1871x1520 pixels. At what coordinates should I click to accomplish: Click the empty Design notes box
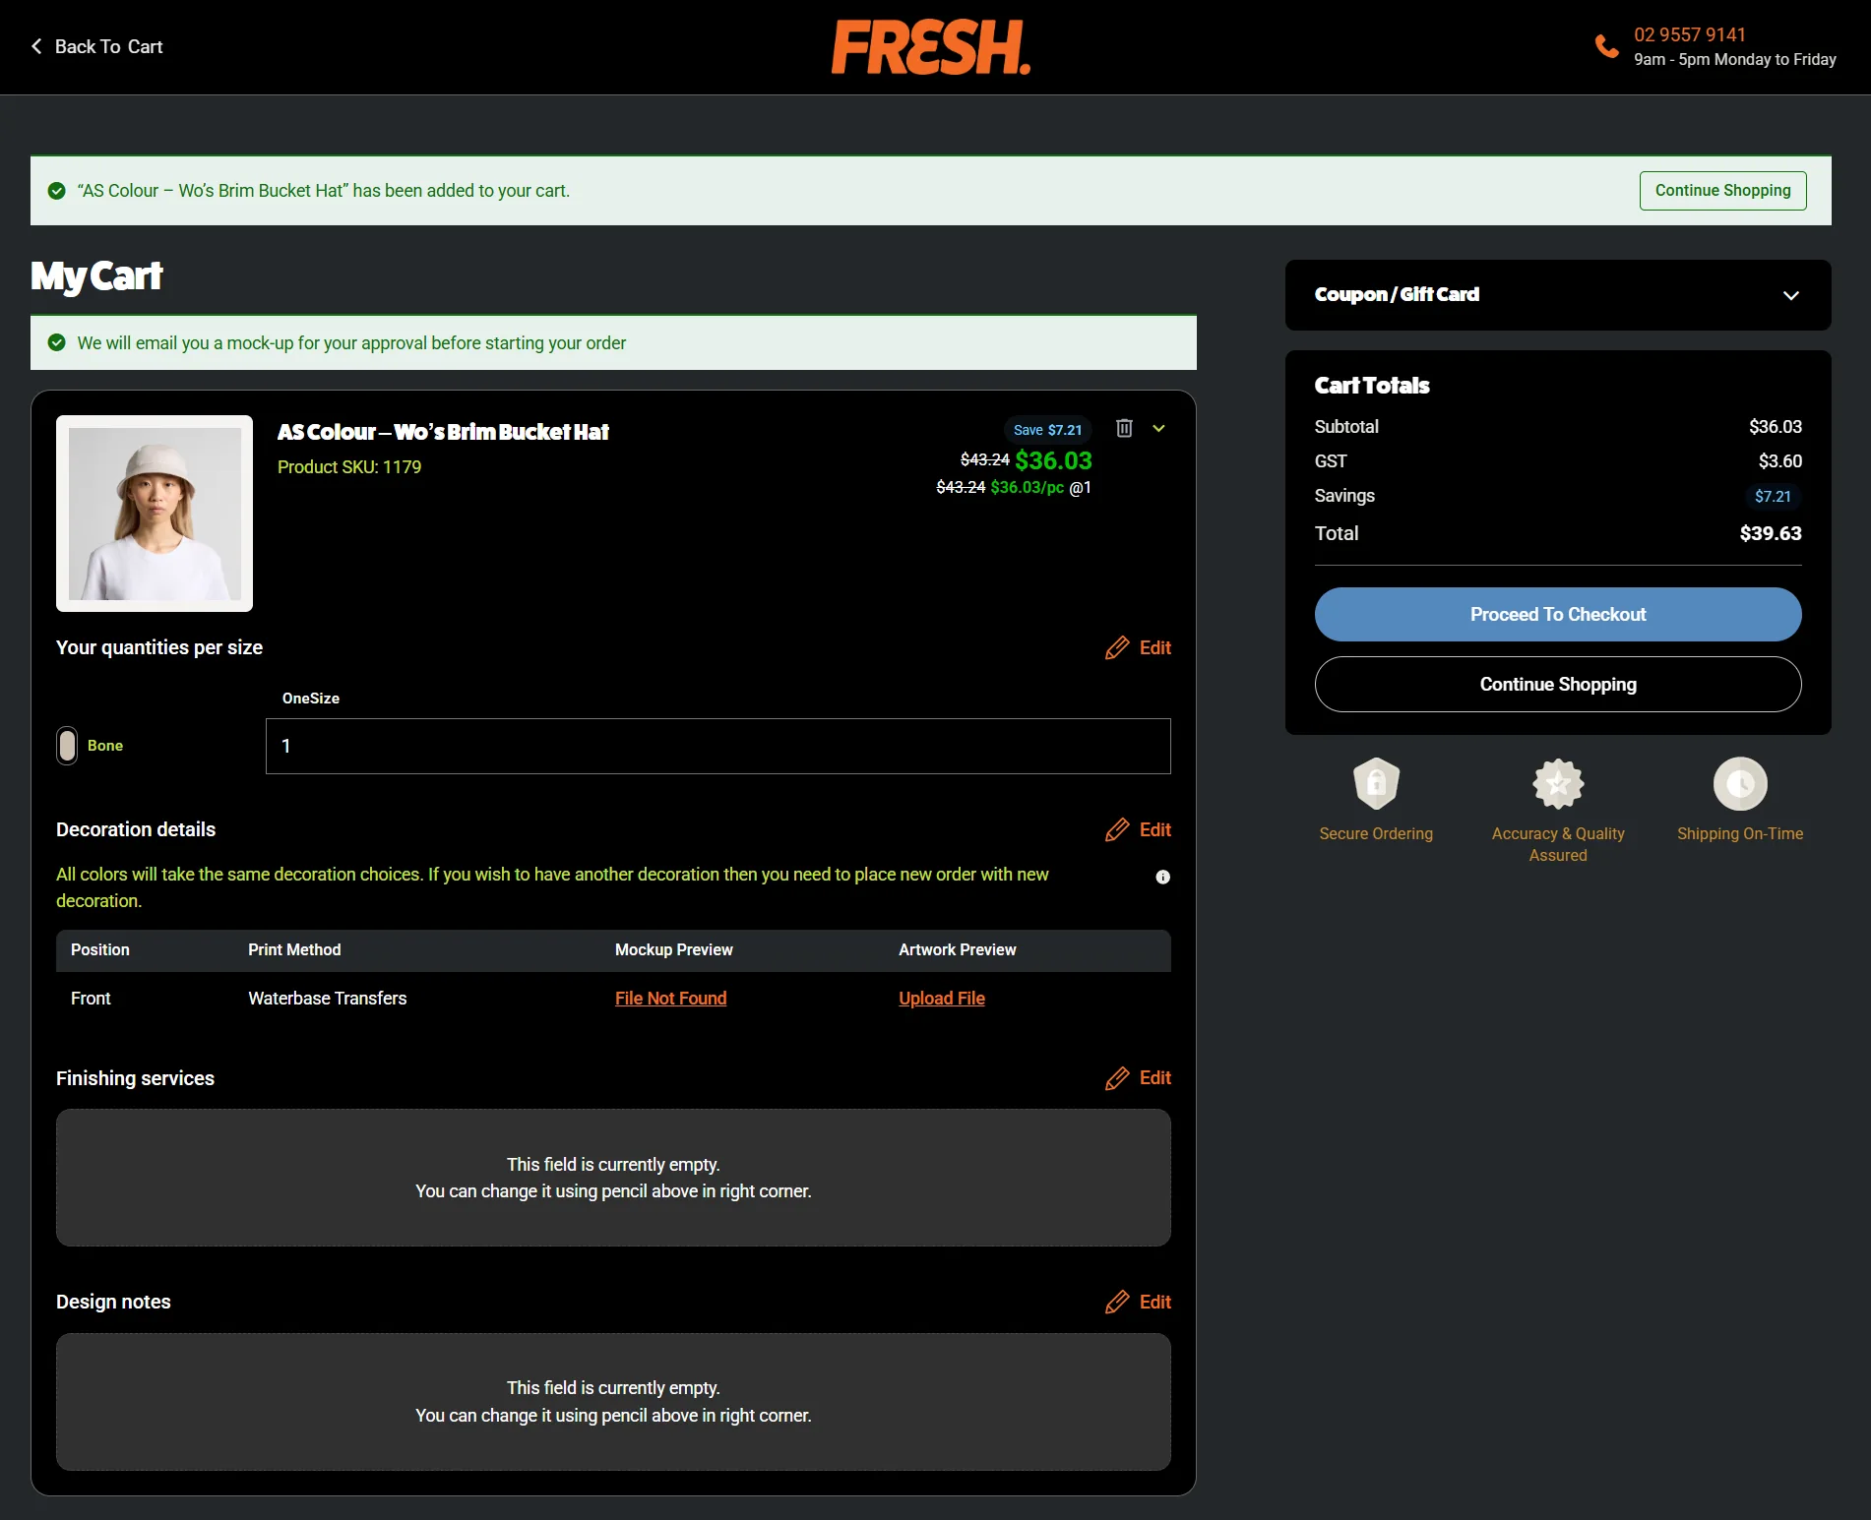613,1402
